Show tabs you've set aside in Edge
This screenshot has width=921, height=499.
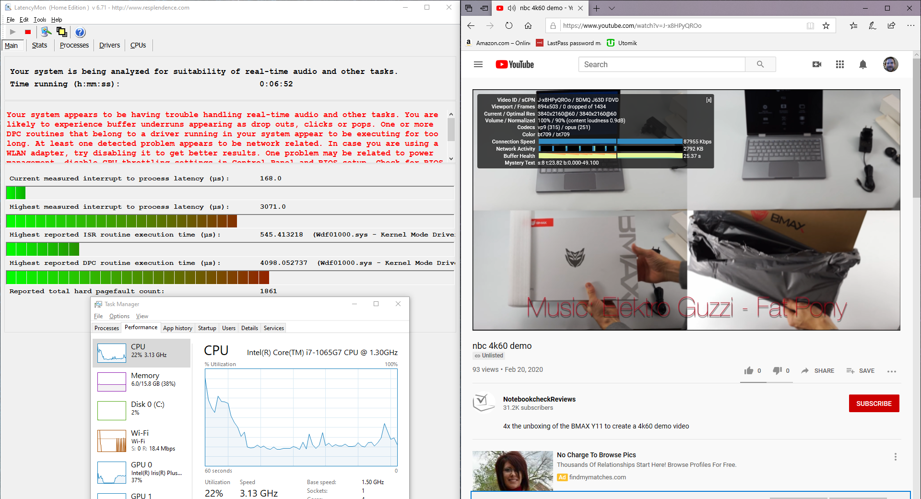coord(469,8)
